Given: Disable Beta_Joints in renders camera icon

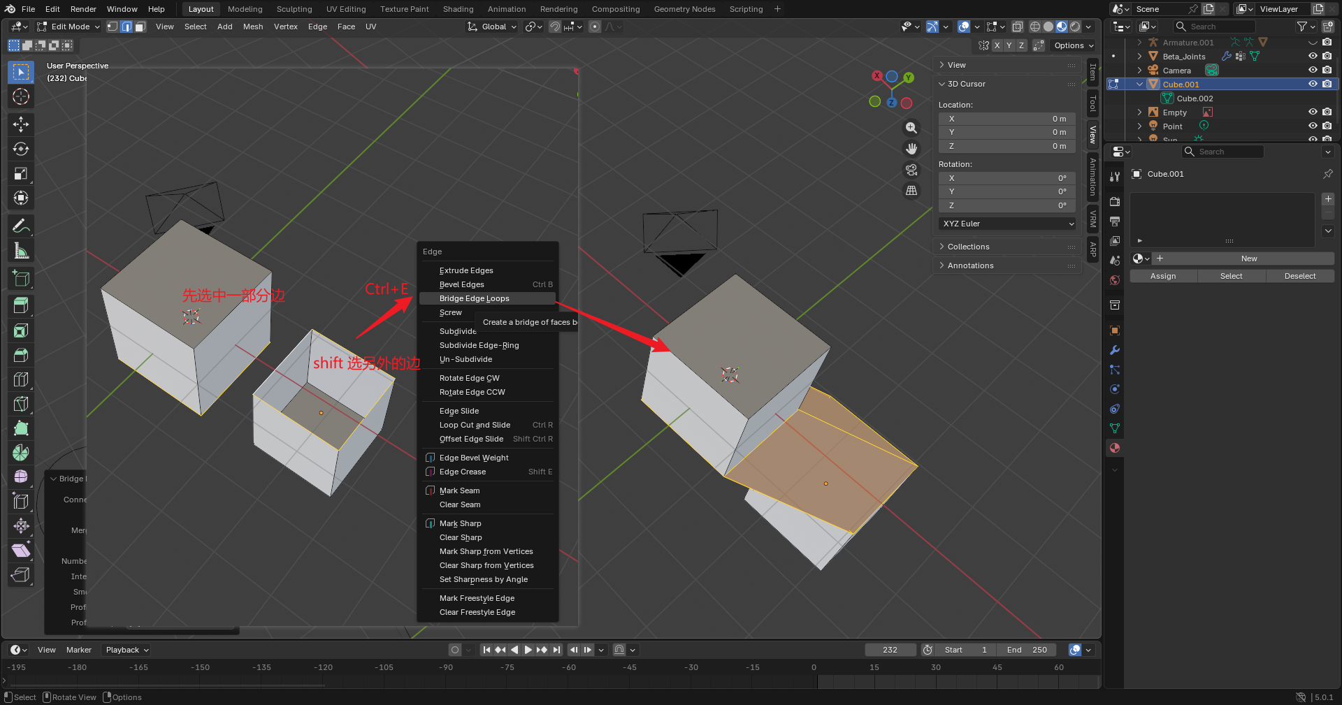Looking at the screenshot, I should (1327, 57).
